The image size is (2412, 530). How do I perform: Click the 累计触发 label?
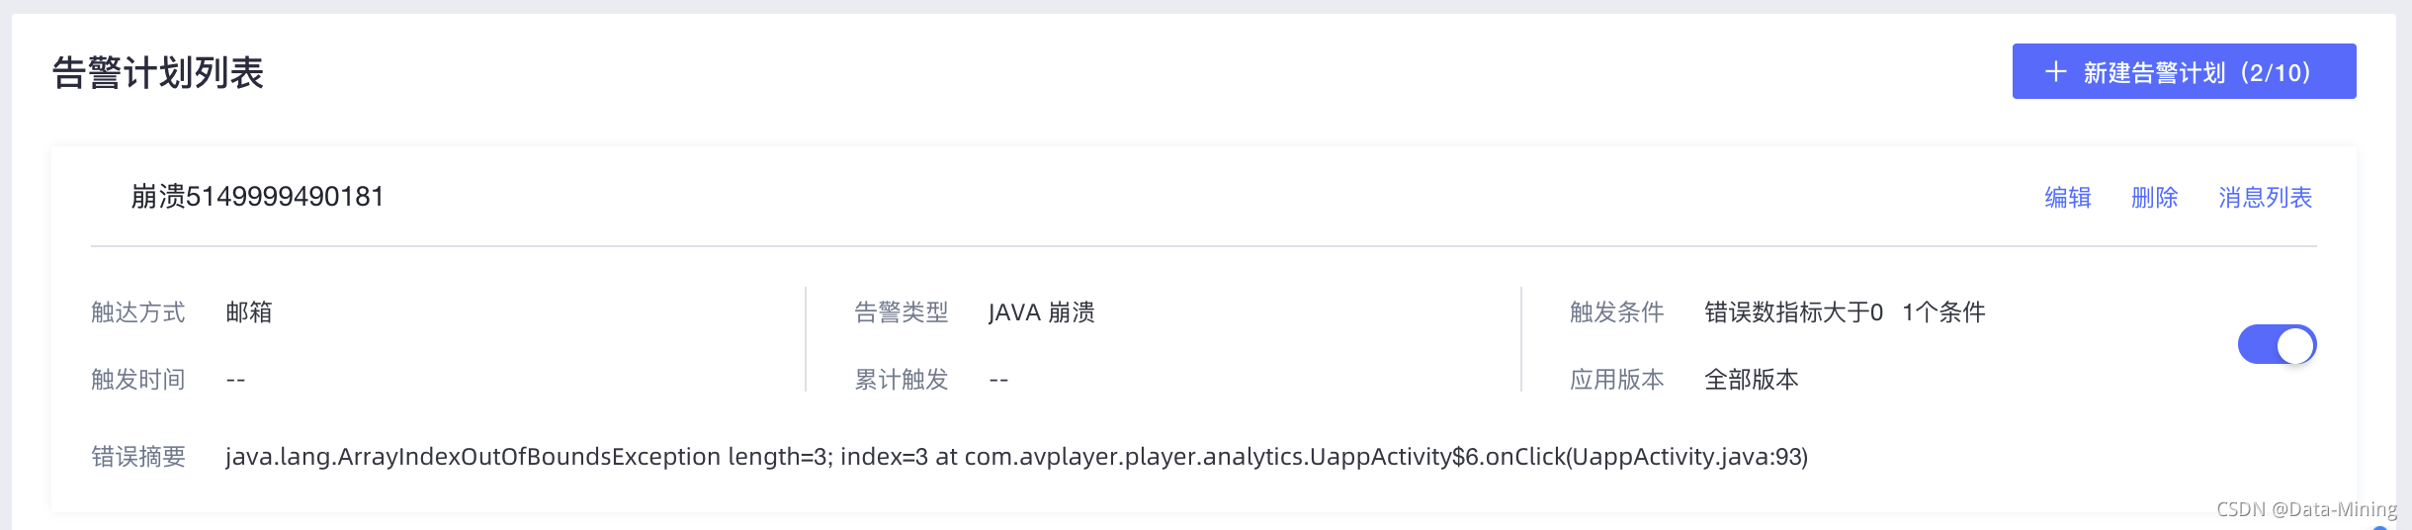[902, 380]
